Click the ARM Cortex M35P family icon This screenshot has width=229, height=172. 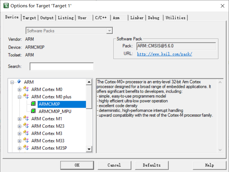pos(26,148)
